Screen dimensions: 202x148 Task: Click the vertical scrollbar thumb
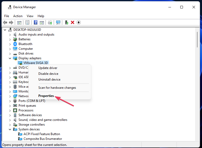[197, 40]
